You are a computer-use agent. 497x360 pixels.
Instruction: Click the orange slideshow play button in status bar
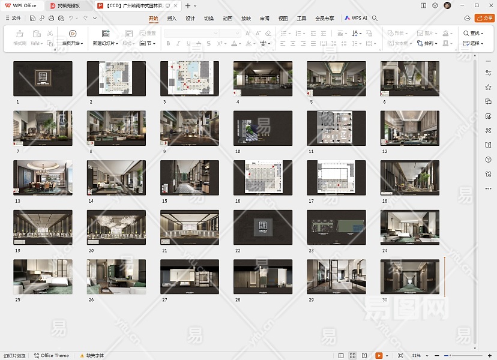[379, 356]
